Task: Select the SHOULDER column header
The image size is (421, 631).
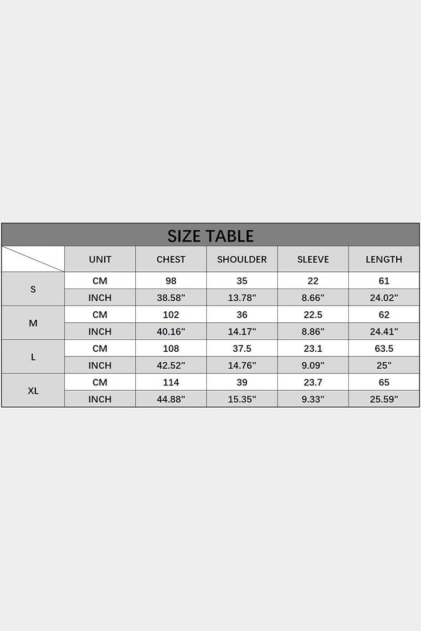Action: click(x=242, y=259)
